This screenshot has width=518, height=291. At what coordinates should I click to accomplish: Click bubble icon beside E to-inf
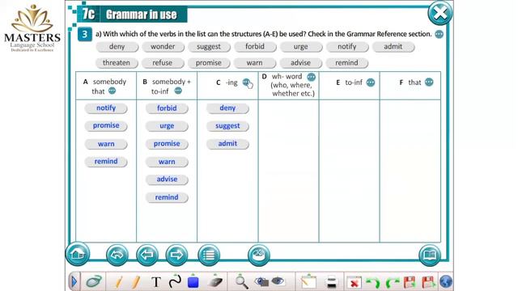click(x=371, y=82)
